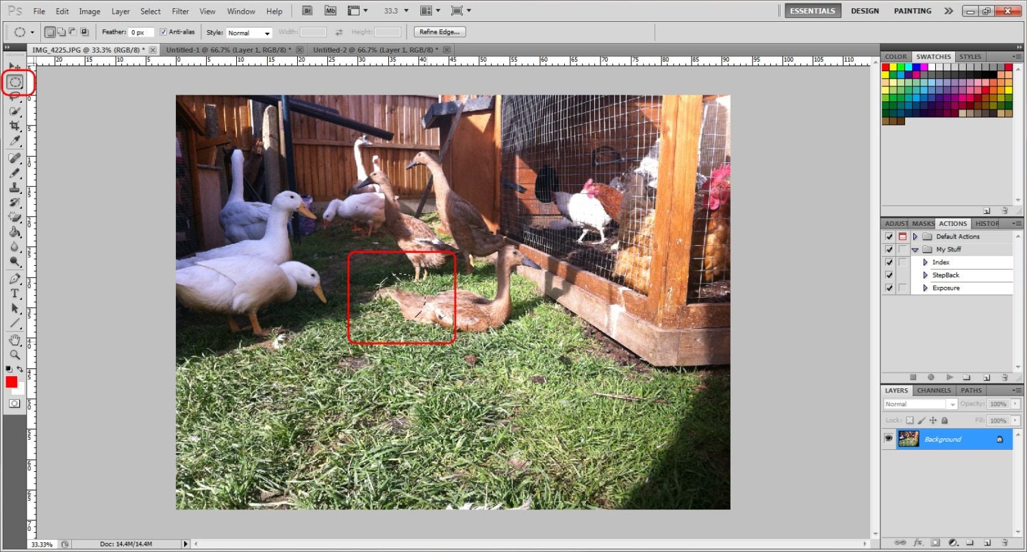Choose the Horizontal Type tool
This screenshot has height=552, width=1027.
click(15, 293)
